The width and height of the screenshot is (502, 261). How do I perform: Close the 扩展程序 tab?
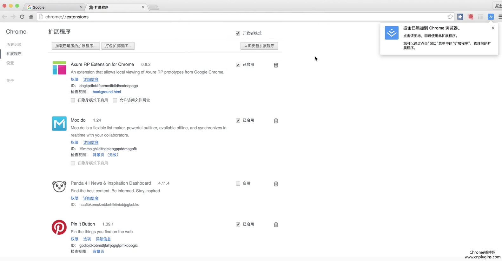click(143, 7)
